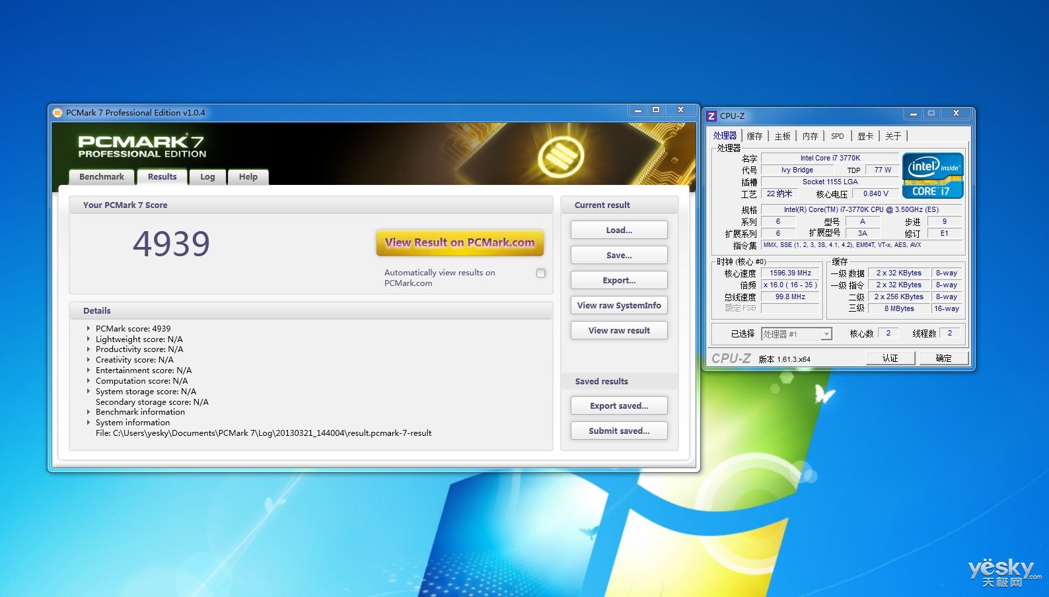Click the Save... button
Image resolution: width=1049 pixels, height=597 pixels.
click(x=619, y=255)
